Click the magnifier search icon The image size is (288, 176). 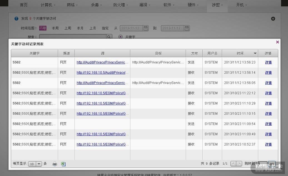109,37
